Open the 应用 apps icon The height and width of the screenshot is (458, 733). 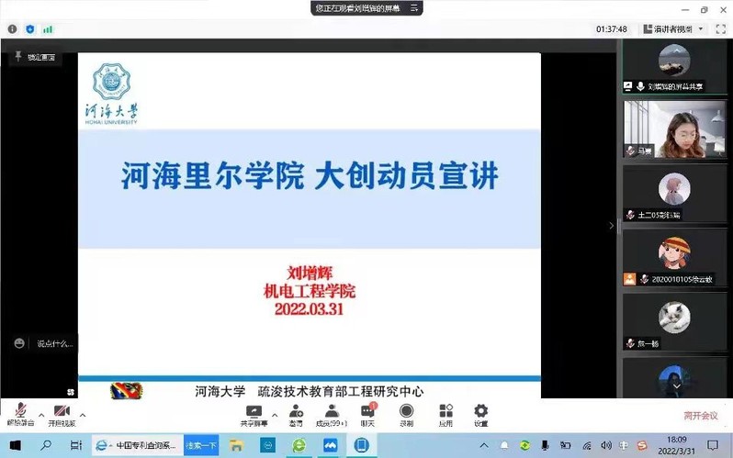pyautogui.click(x=445, y=411)
